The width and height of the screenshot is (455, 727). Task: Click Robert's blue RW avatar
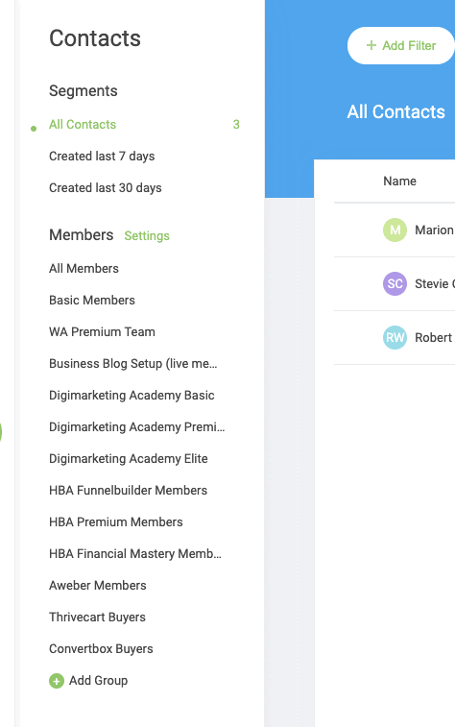[x=395, y=337]
